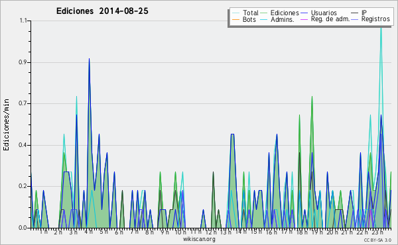The image size is (398, 245).
Task: Click the '12 h' x-axis label
Action: 211,232
